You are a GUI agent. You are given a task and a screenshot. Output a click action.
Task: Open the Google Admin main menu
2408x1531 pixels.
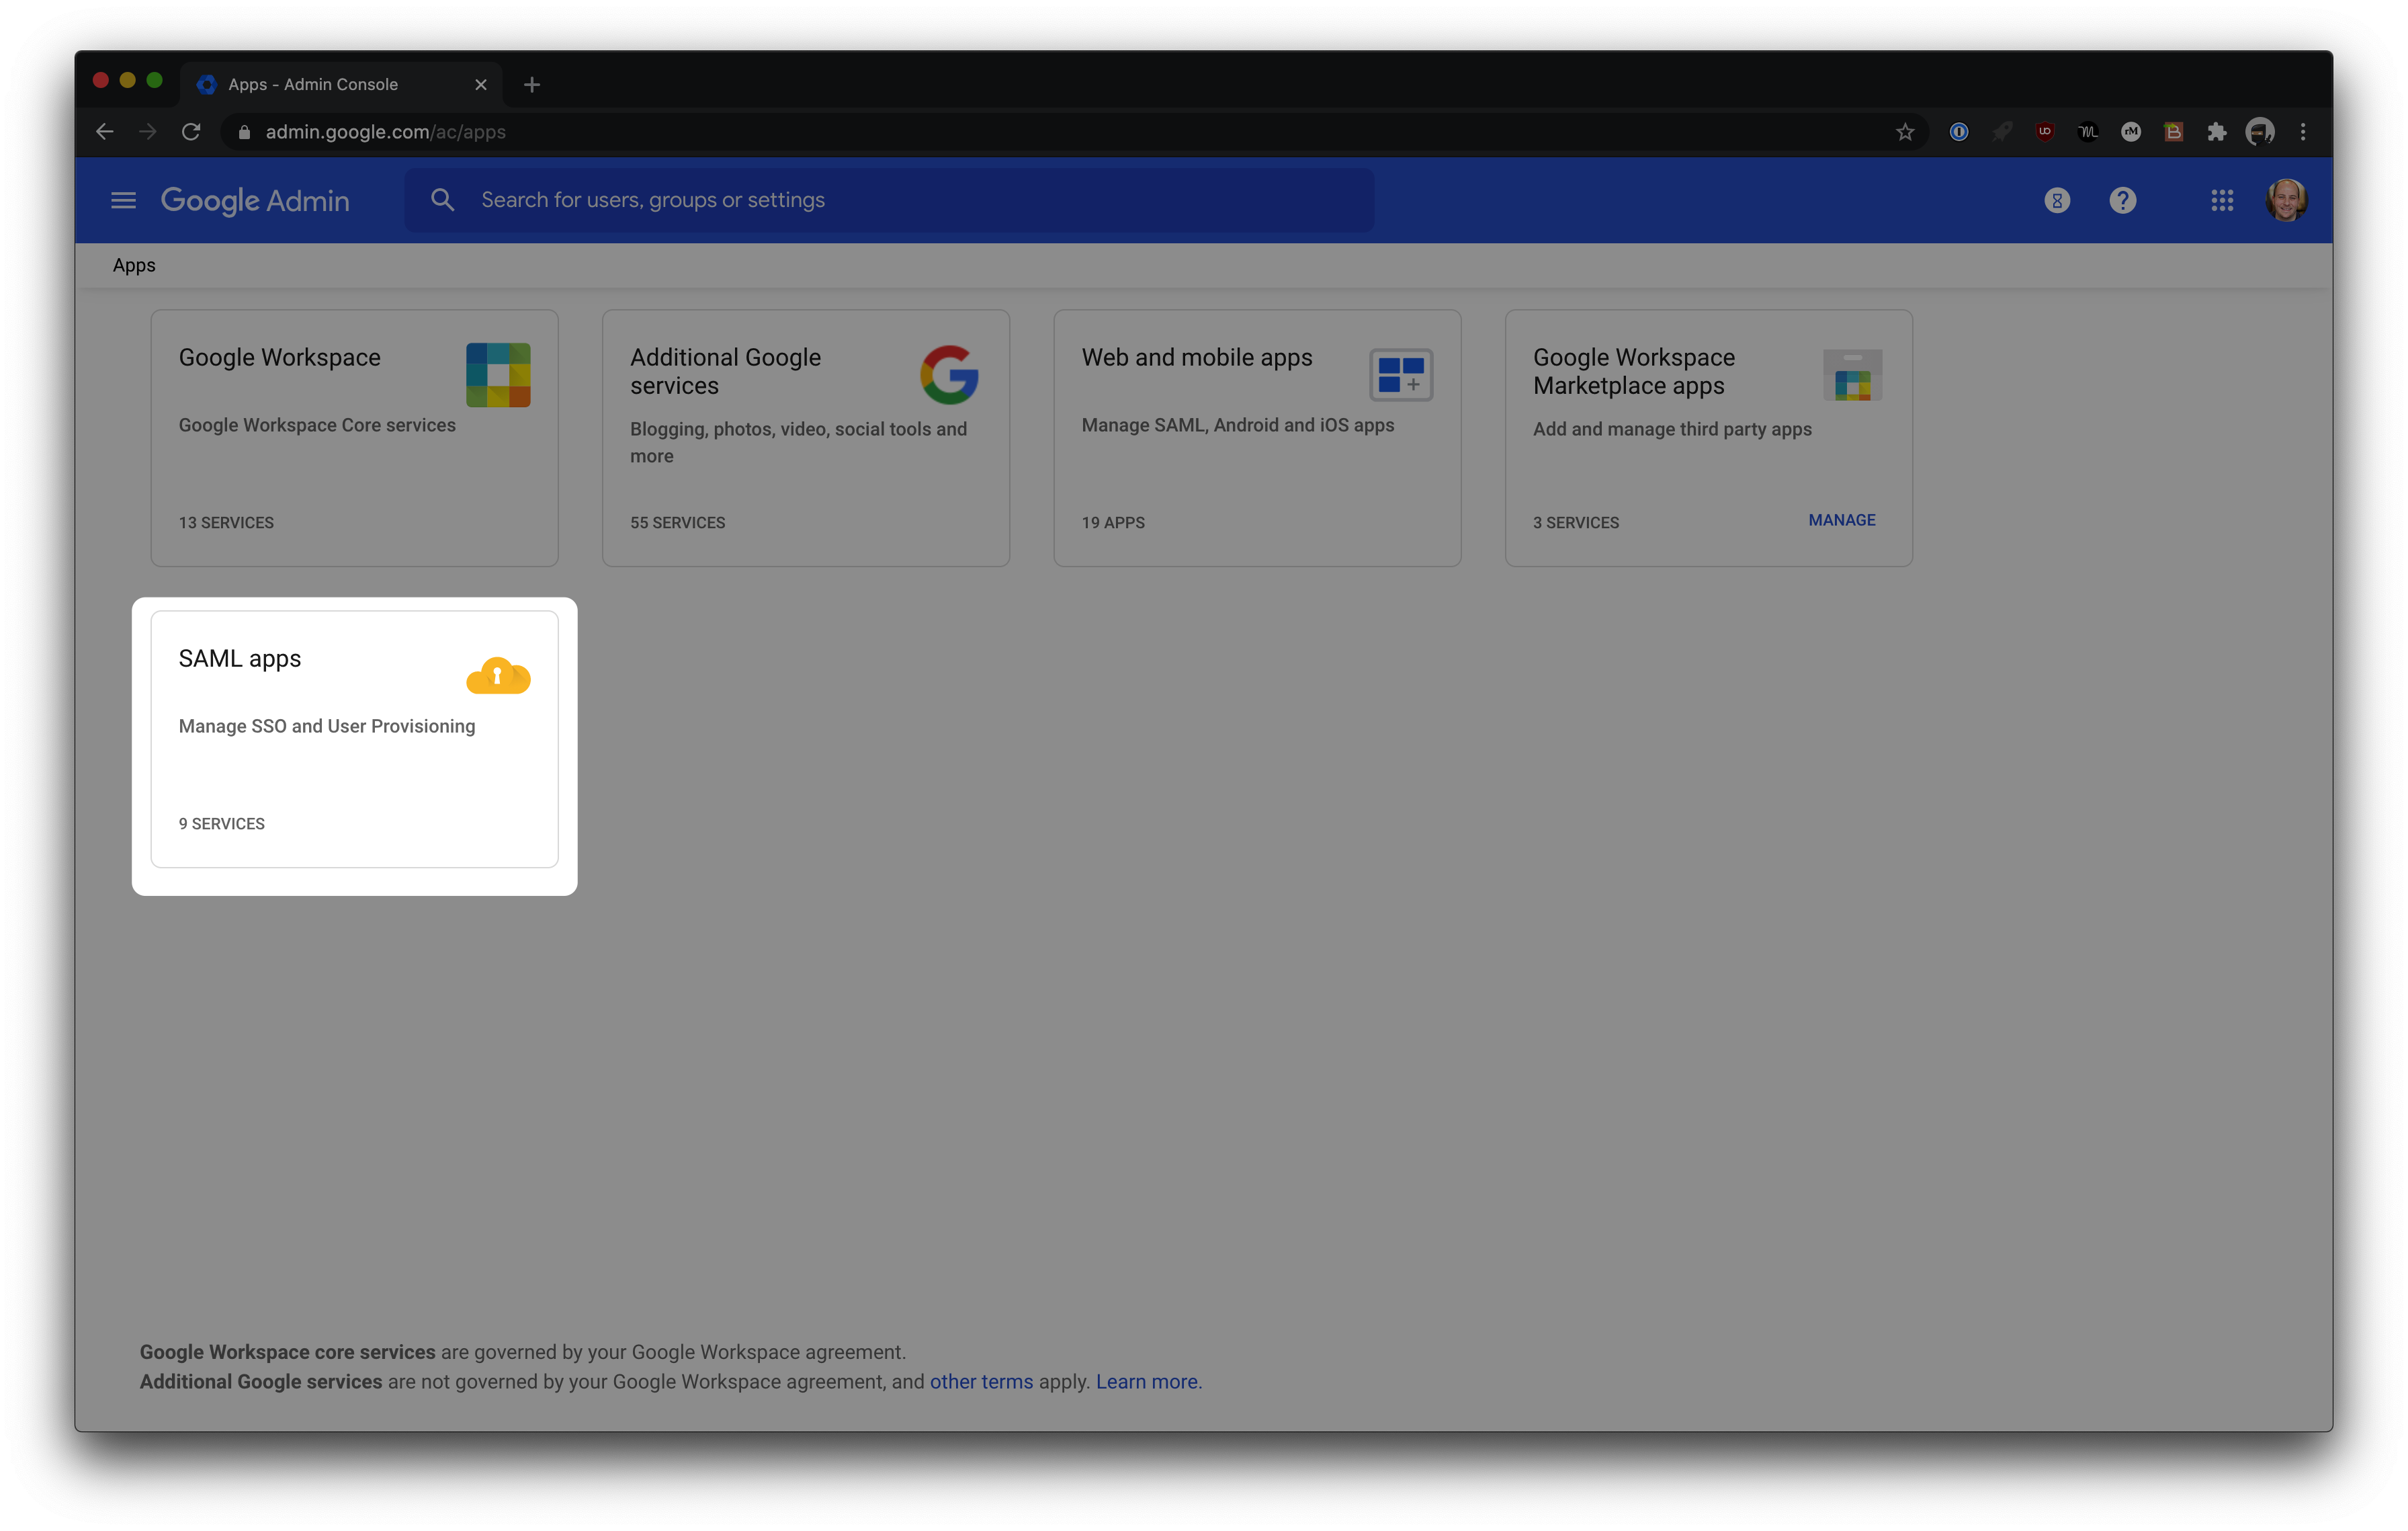[x=123, y=200]
